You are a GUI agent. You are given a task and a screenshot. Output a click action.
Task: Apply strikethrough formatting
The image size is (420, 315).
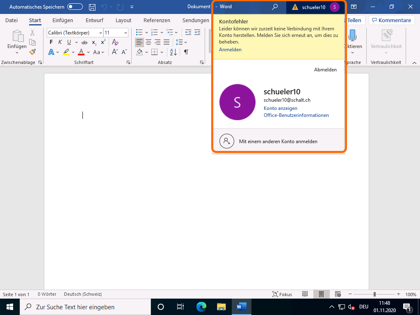point(84,42)
